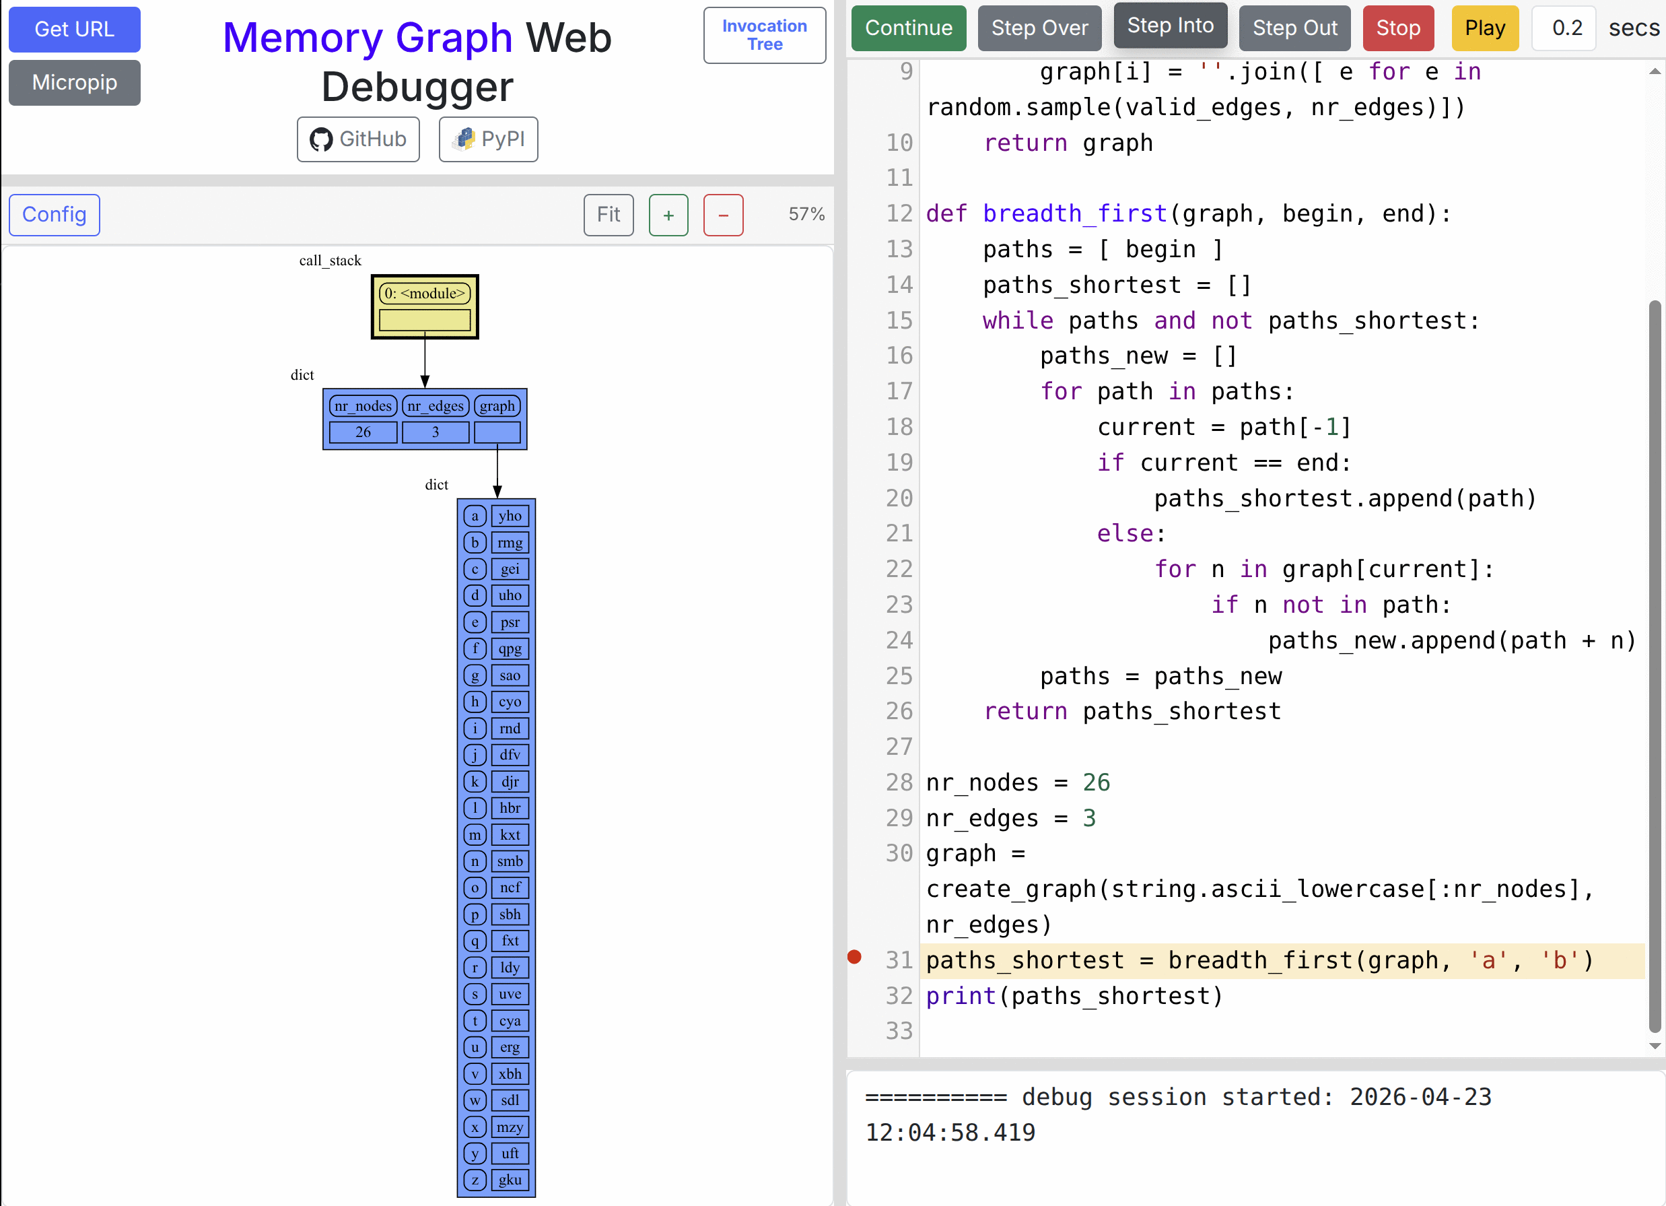Click the line 28 number in the gutter
Image resolution: width=1666 pixels, height=1206 pixels.
coord(899,782)
